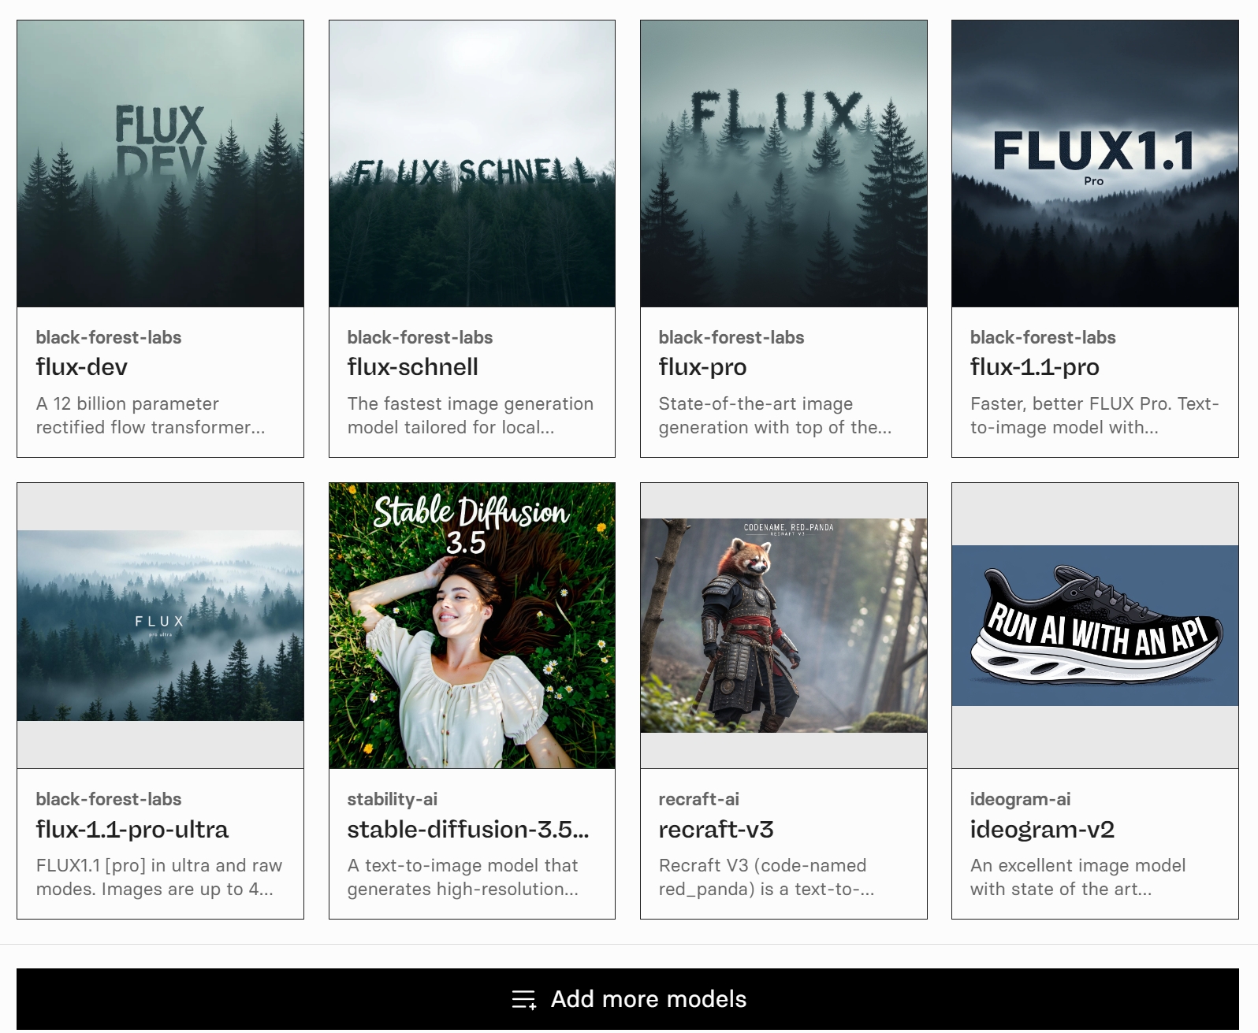Click 'An excellent image model' description

click(1078, 877)
